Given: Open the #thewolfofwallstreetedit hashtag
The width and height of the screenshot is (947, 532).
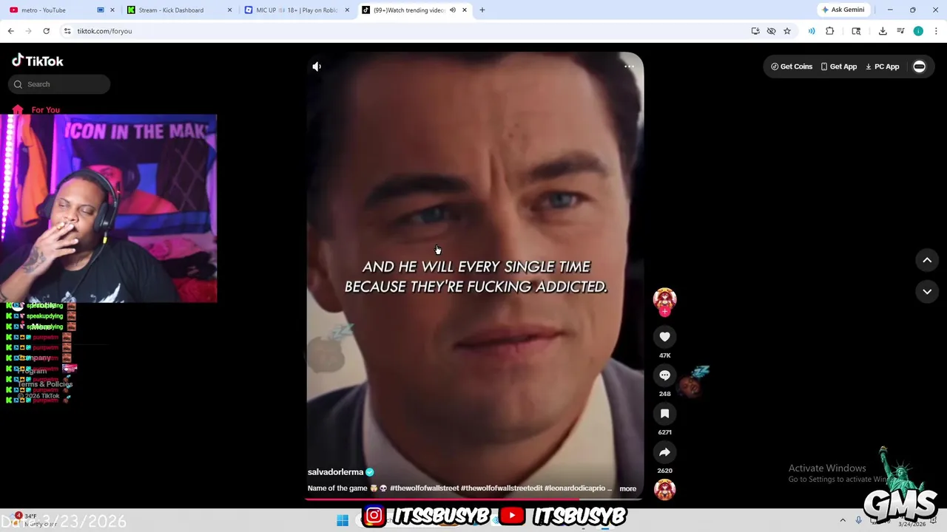Looking at the screenshot, I should [x=502, y=488].
